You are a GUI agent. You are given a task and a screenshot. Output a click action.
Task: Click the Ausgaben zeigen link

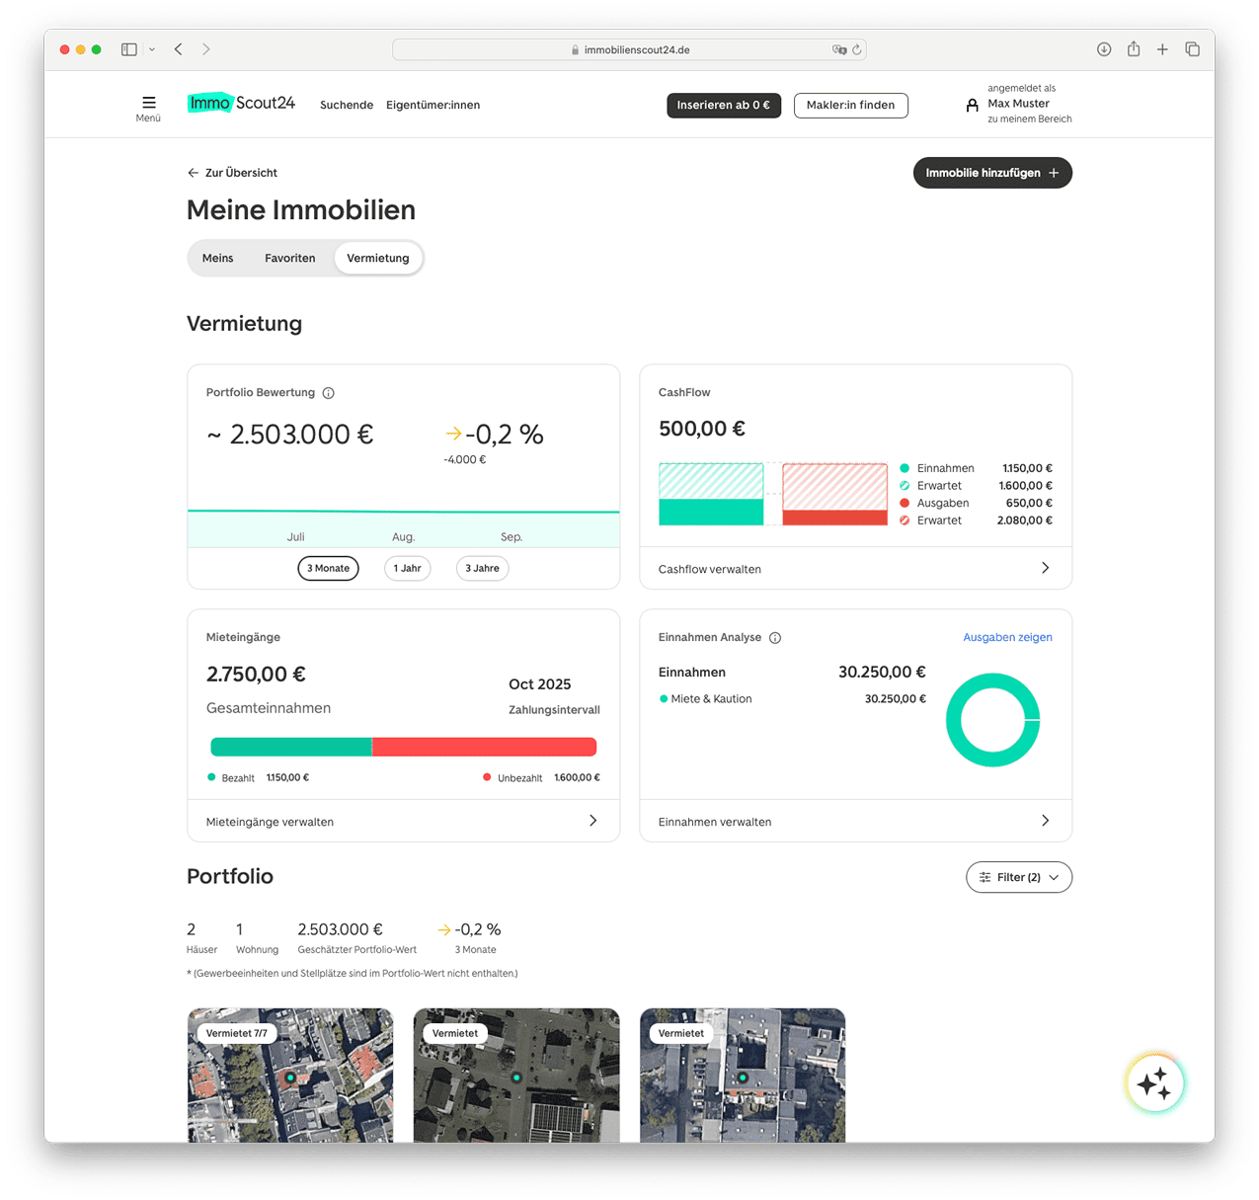1007,637
